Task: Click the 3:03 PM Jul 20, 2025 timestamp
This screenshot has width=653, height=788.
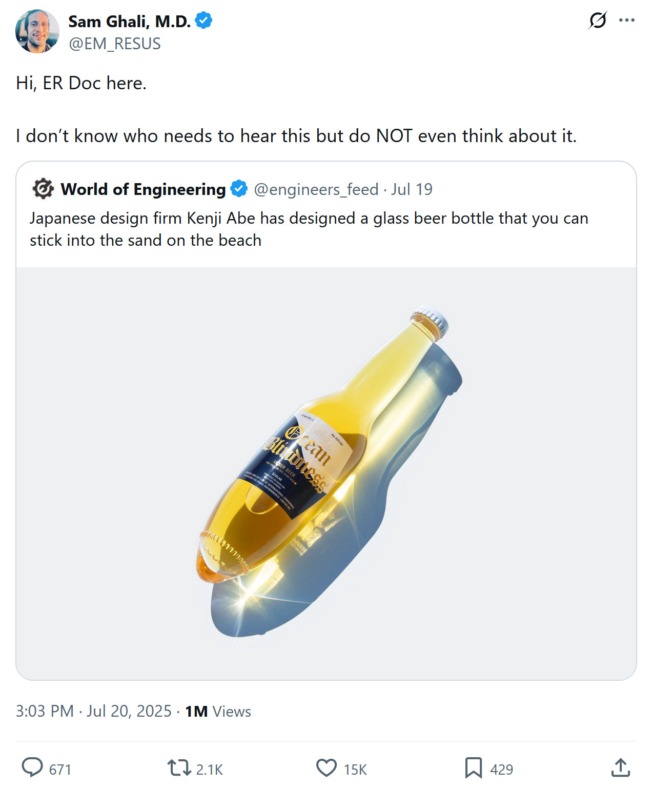Action: click(94, 711)
